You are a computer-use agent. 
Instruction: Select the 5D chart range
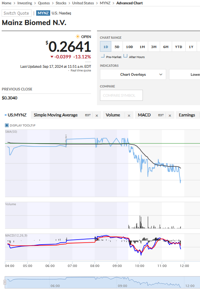coord(117,47)
